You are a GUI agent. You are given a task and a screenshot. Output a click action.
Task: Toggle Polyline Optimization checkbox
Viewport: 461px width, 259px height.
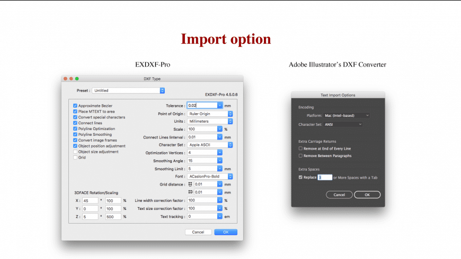(75, 128)
